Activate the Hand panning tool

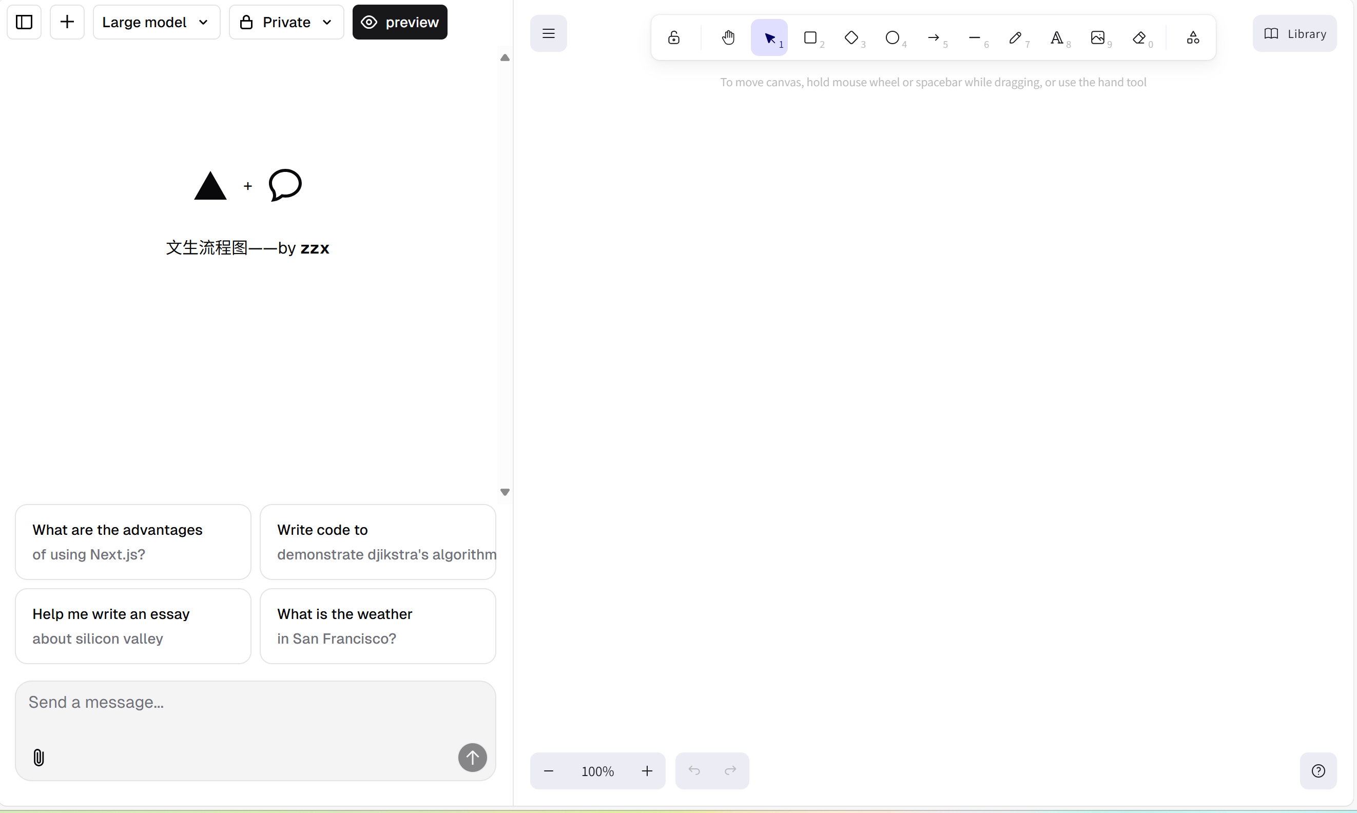728,37
